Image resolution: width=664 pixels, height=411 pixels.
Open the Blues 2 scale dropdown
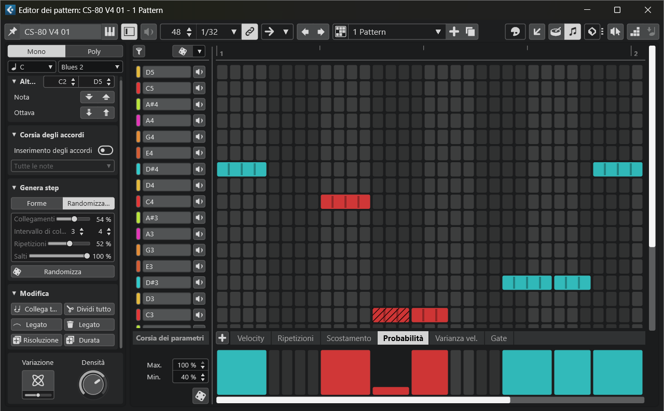coord(90,67)
